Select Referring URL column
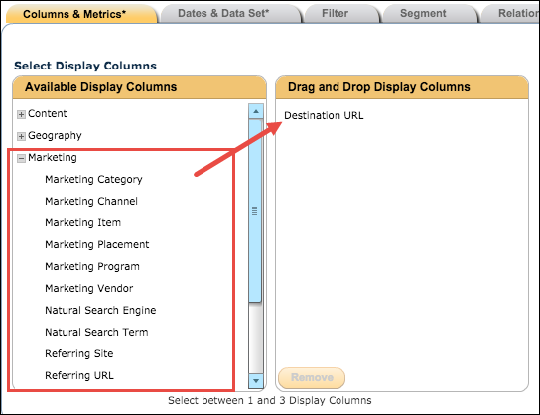Viewport: 540px width, 415px height. click(79, 375)
